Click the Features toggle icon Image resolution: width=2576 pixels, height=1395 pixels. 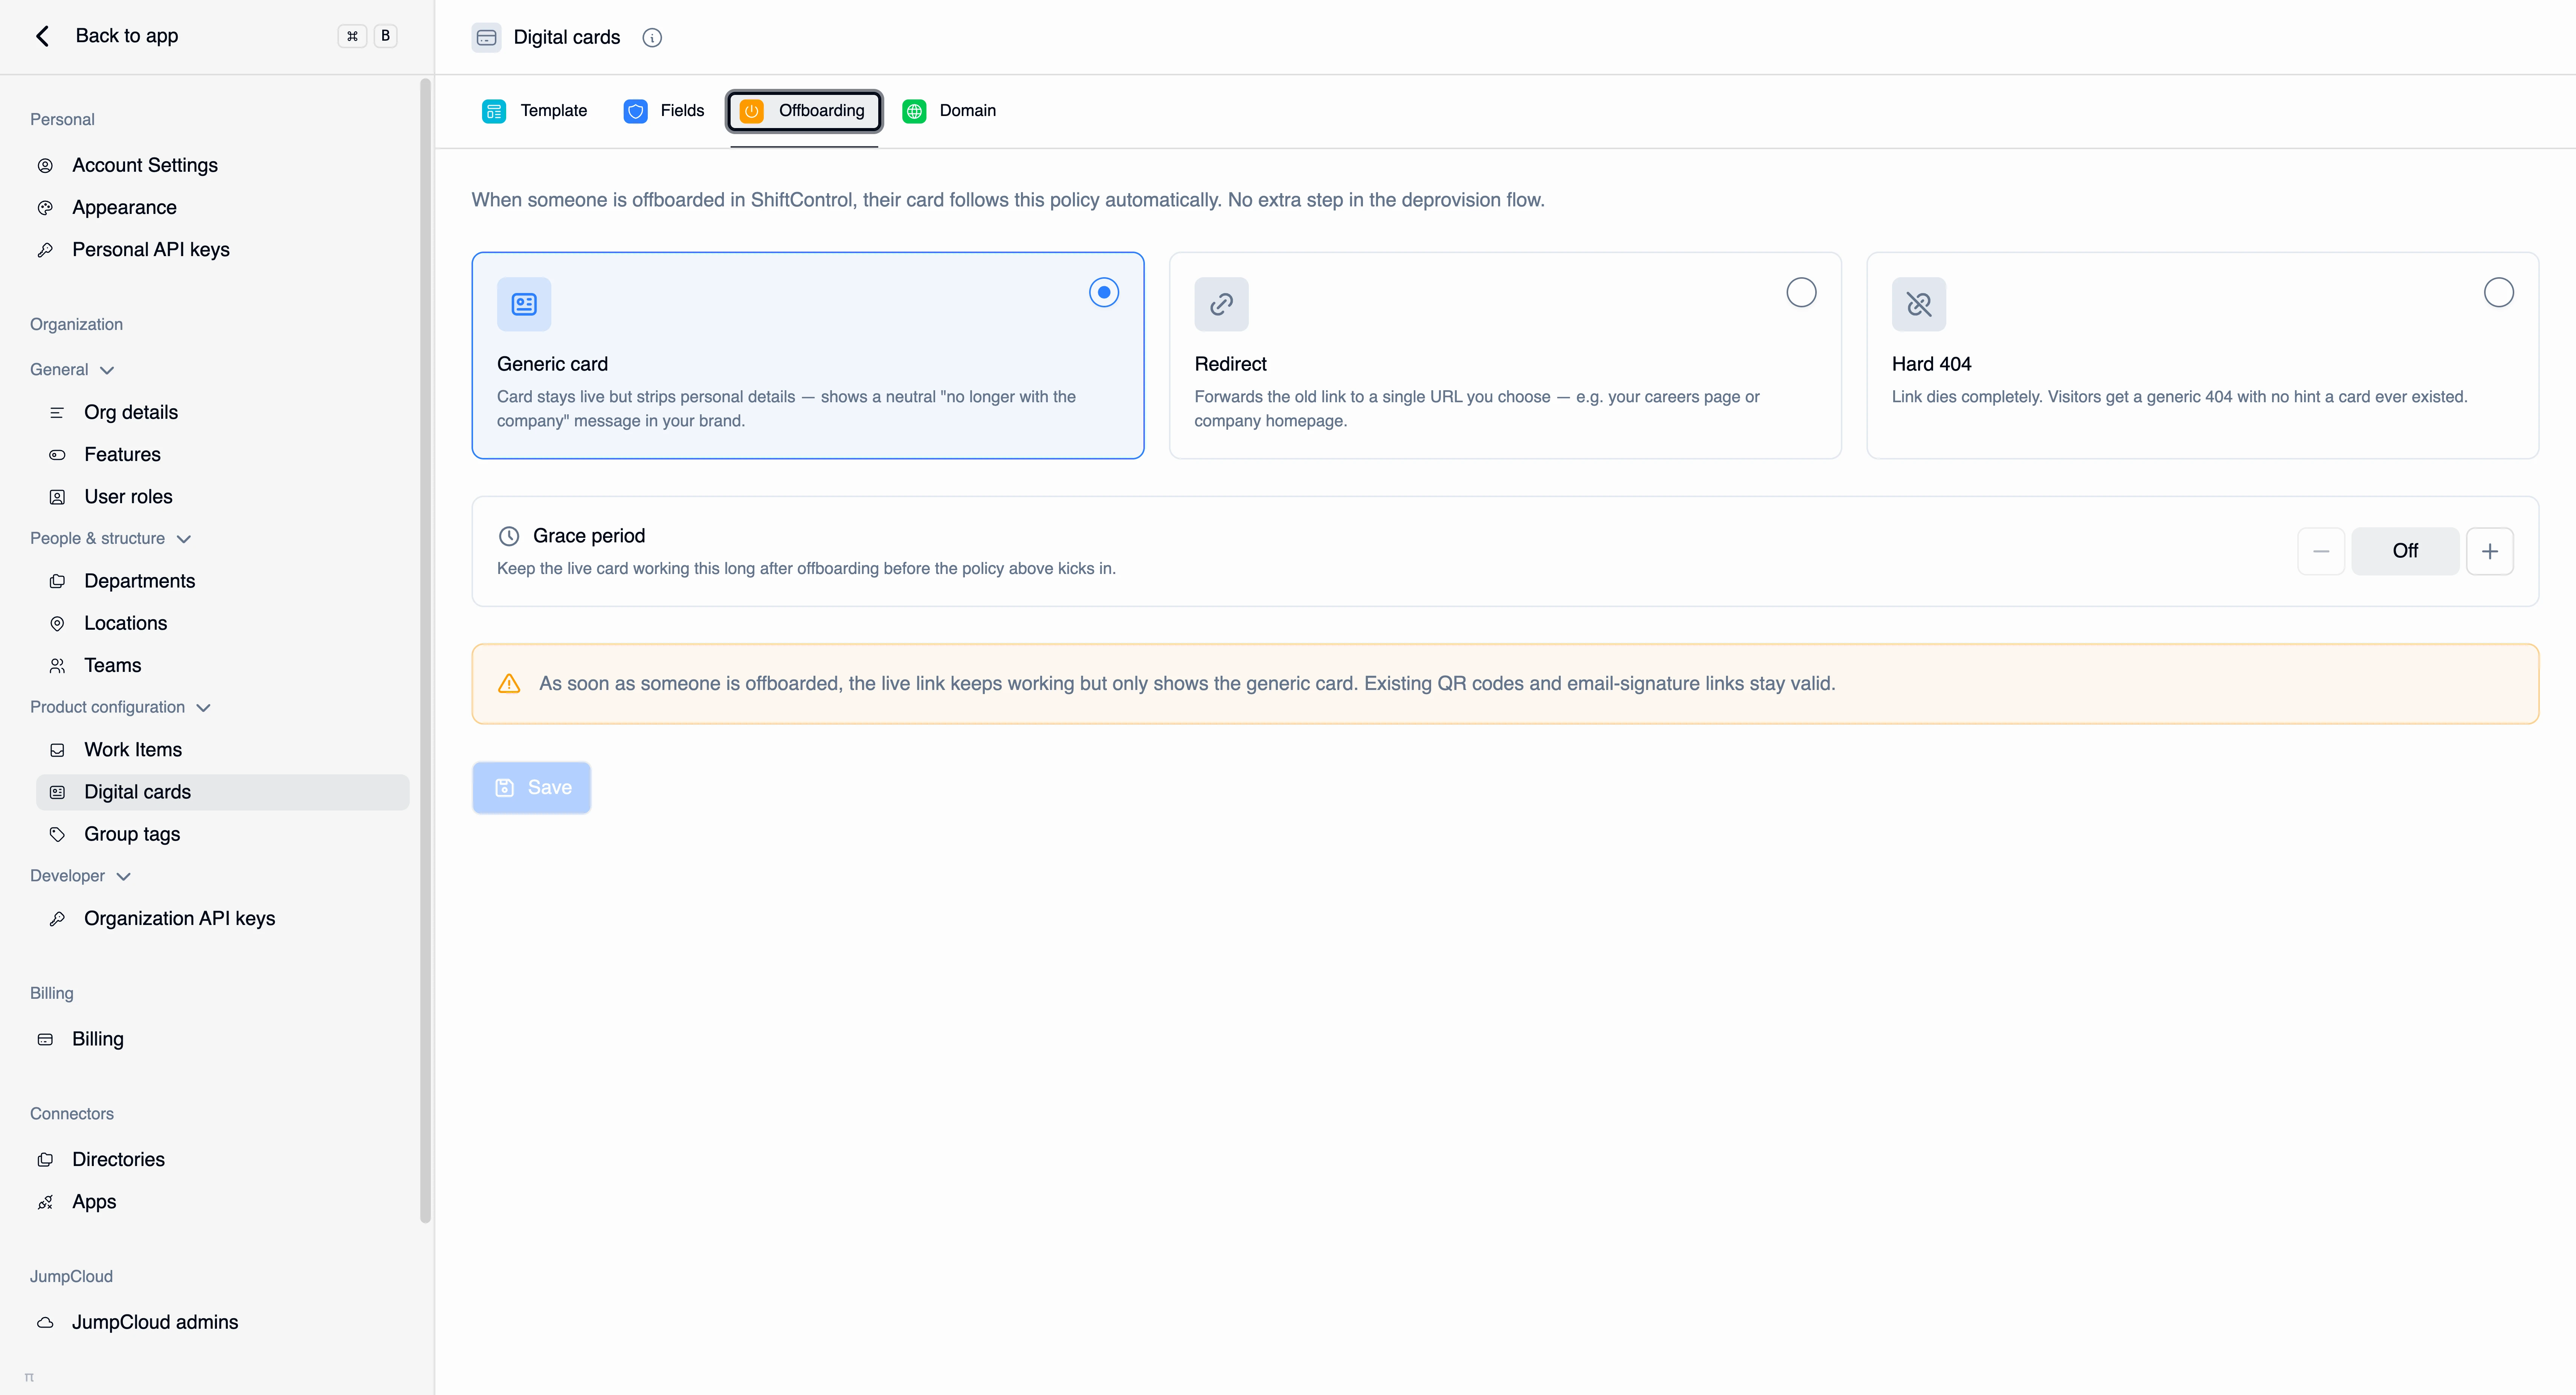[57, 455]
